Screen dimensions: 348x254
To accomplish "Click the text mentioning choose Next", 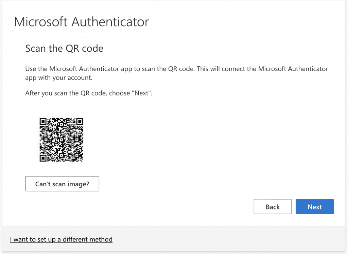I will (89, 93).
